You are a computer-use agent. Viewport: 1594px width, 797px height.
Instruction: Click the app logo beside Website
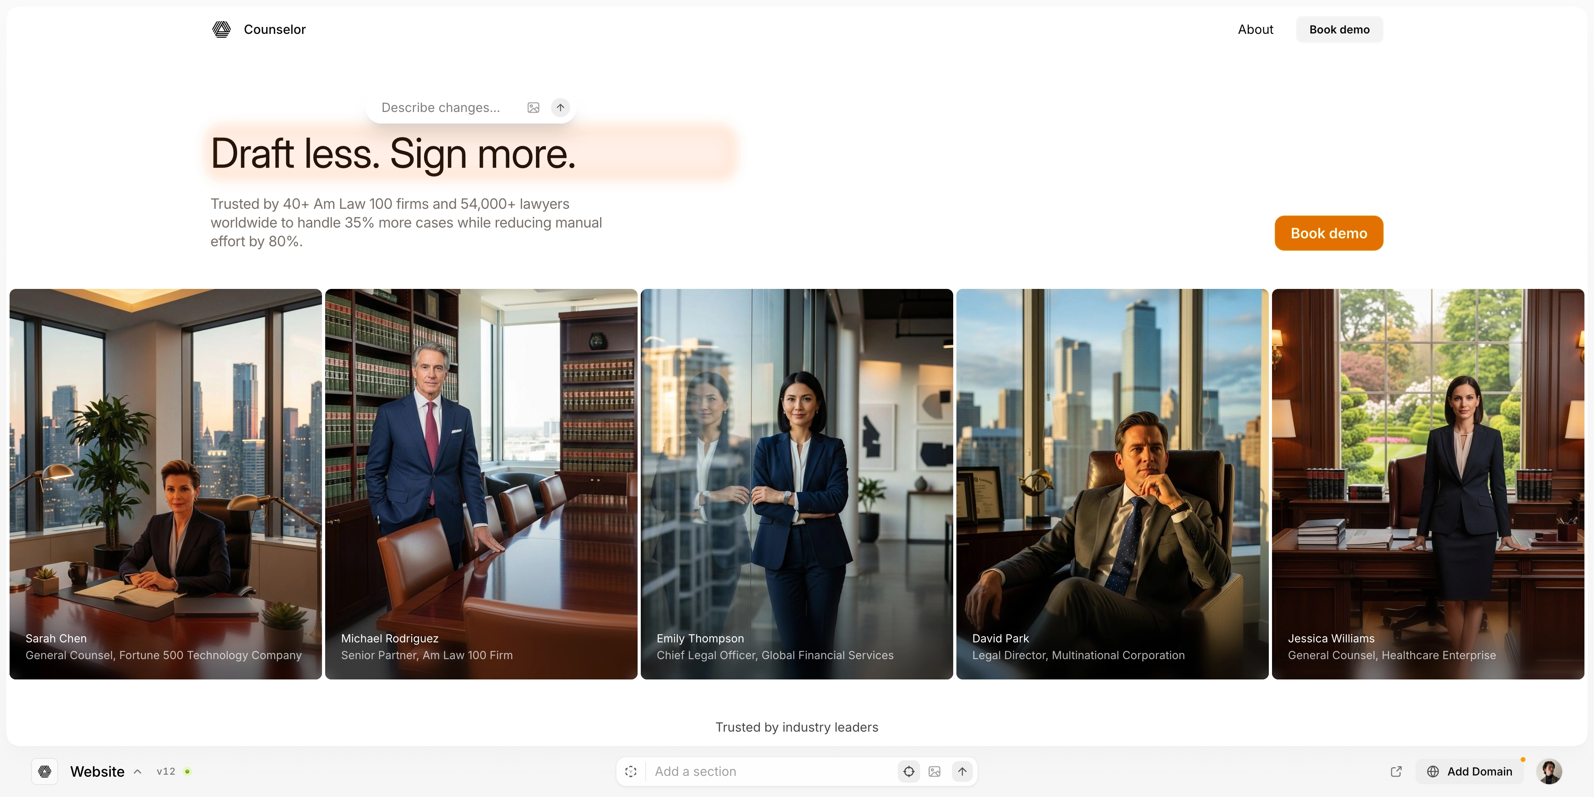coord(45,771)
